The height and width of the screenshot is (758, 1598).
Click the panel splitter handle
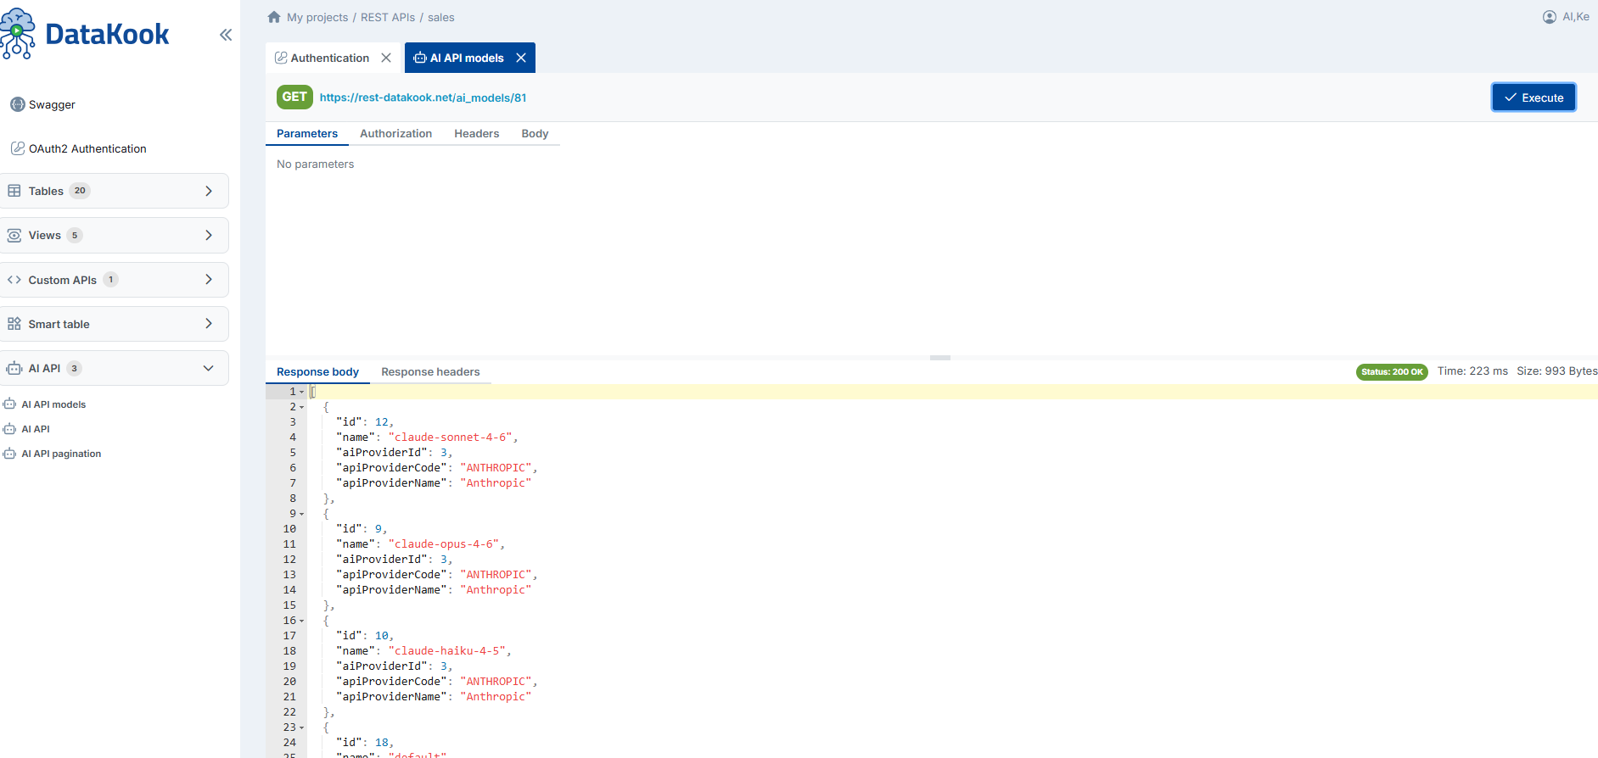940,358
